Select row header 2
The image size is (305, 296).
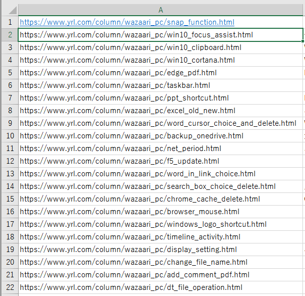(10, 35)
